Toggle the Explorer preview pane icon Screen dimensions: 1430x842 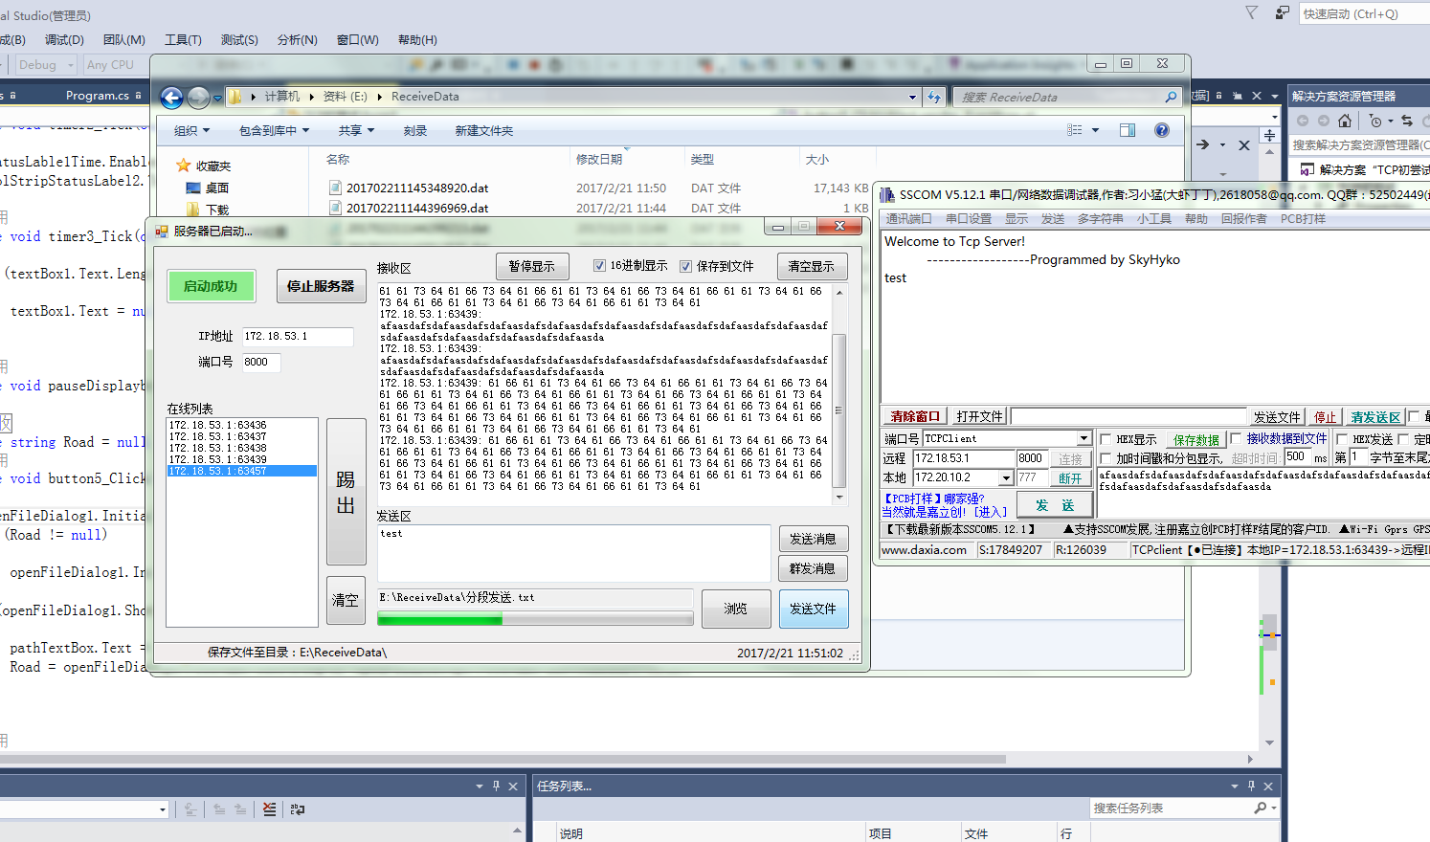coord(1128,130)
